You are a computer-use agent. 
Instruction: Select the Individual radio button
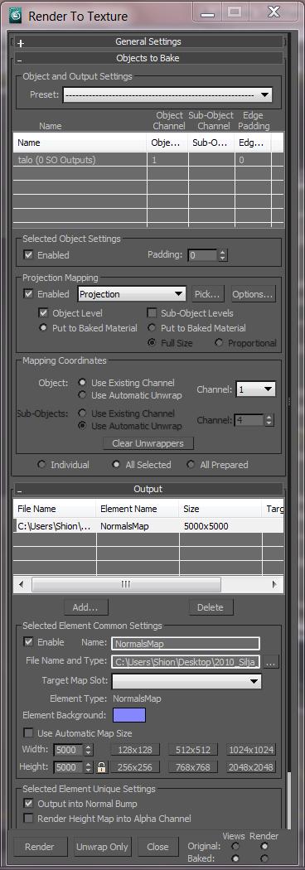pyautogui.click(x=42, y=464)
